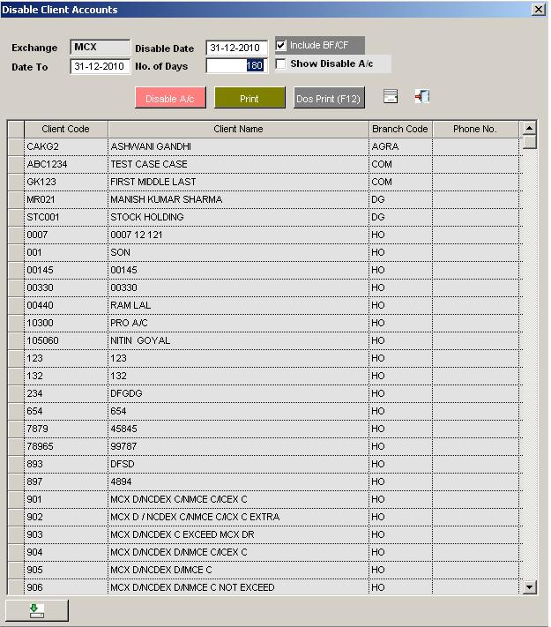Click the Dos Print (F12) button
Screen dimensions: 551x627
tap(328, 98)
